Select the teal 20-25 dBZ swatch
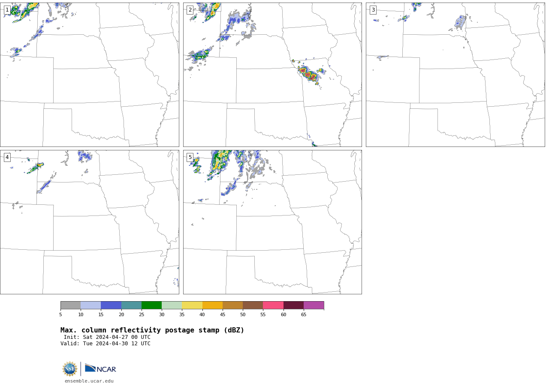549x386 pixels. coord(131,305)
